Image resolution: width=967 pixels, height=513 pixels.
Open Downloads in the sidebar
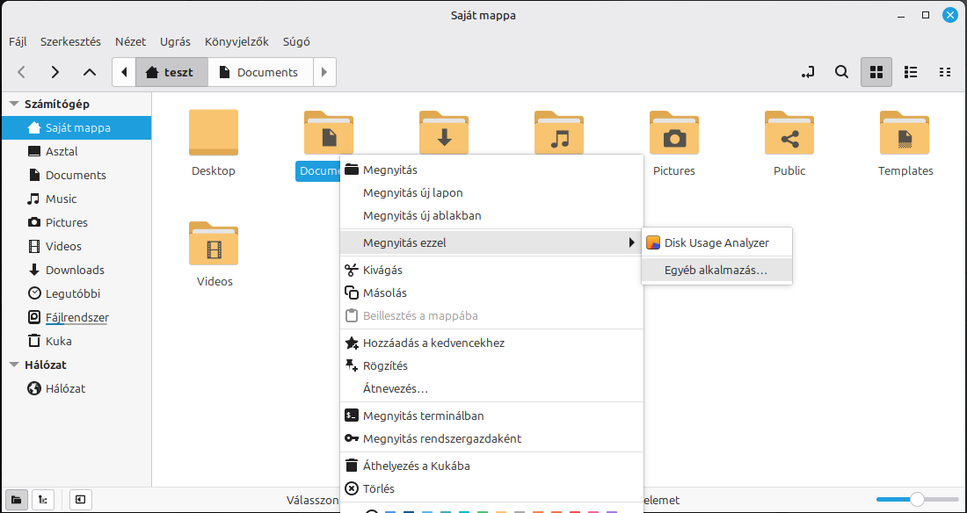tap(75, 270)
